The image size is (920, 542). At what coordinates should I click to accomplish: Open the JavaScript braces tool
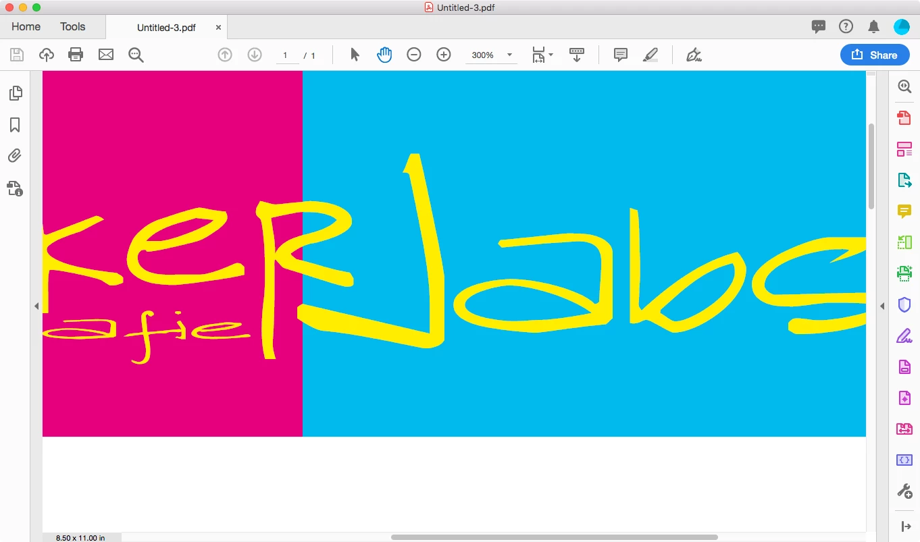(x=904, y=460)
